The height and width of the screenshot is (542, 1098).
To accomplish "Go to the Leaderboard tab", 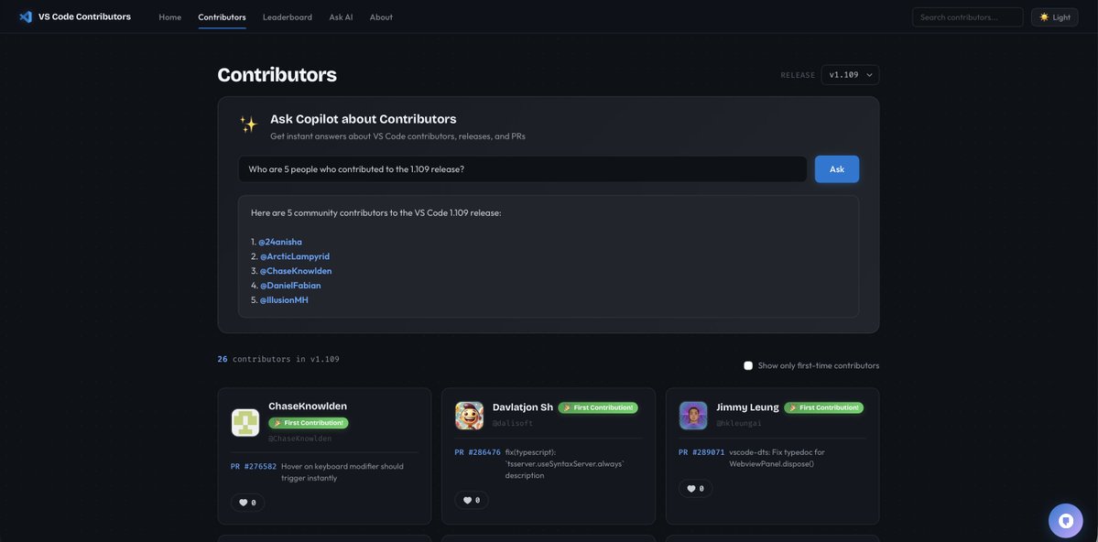I will tap(288, 16).
